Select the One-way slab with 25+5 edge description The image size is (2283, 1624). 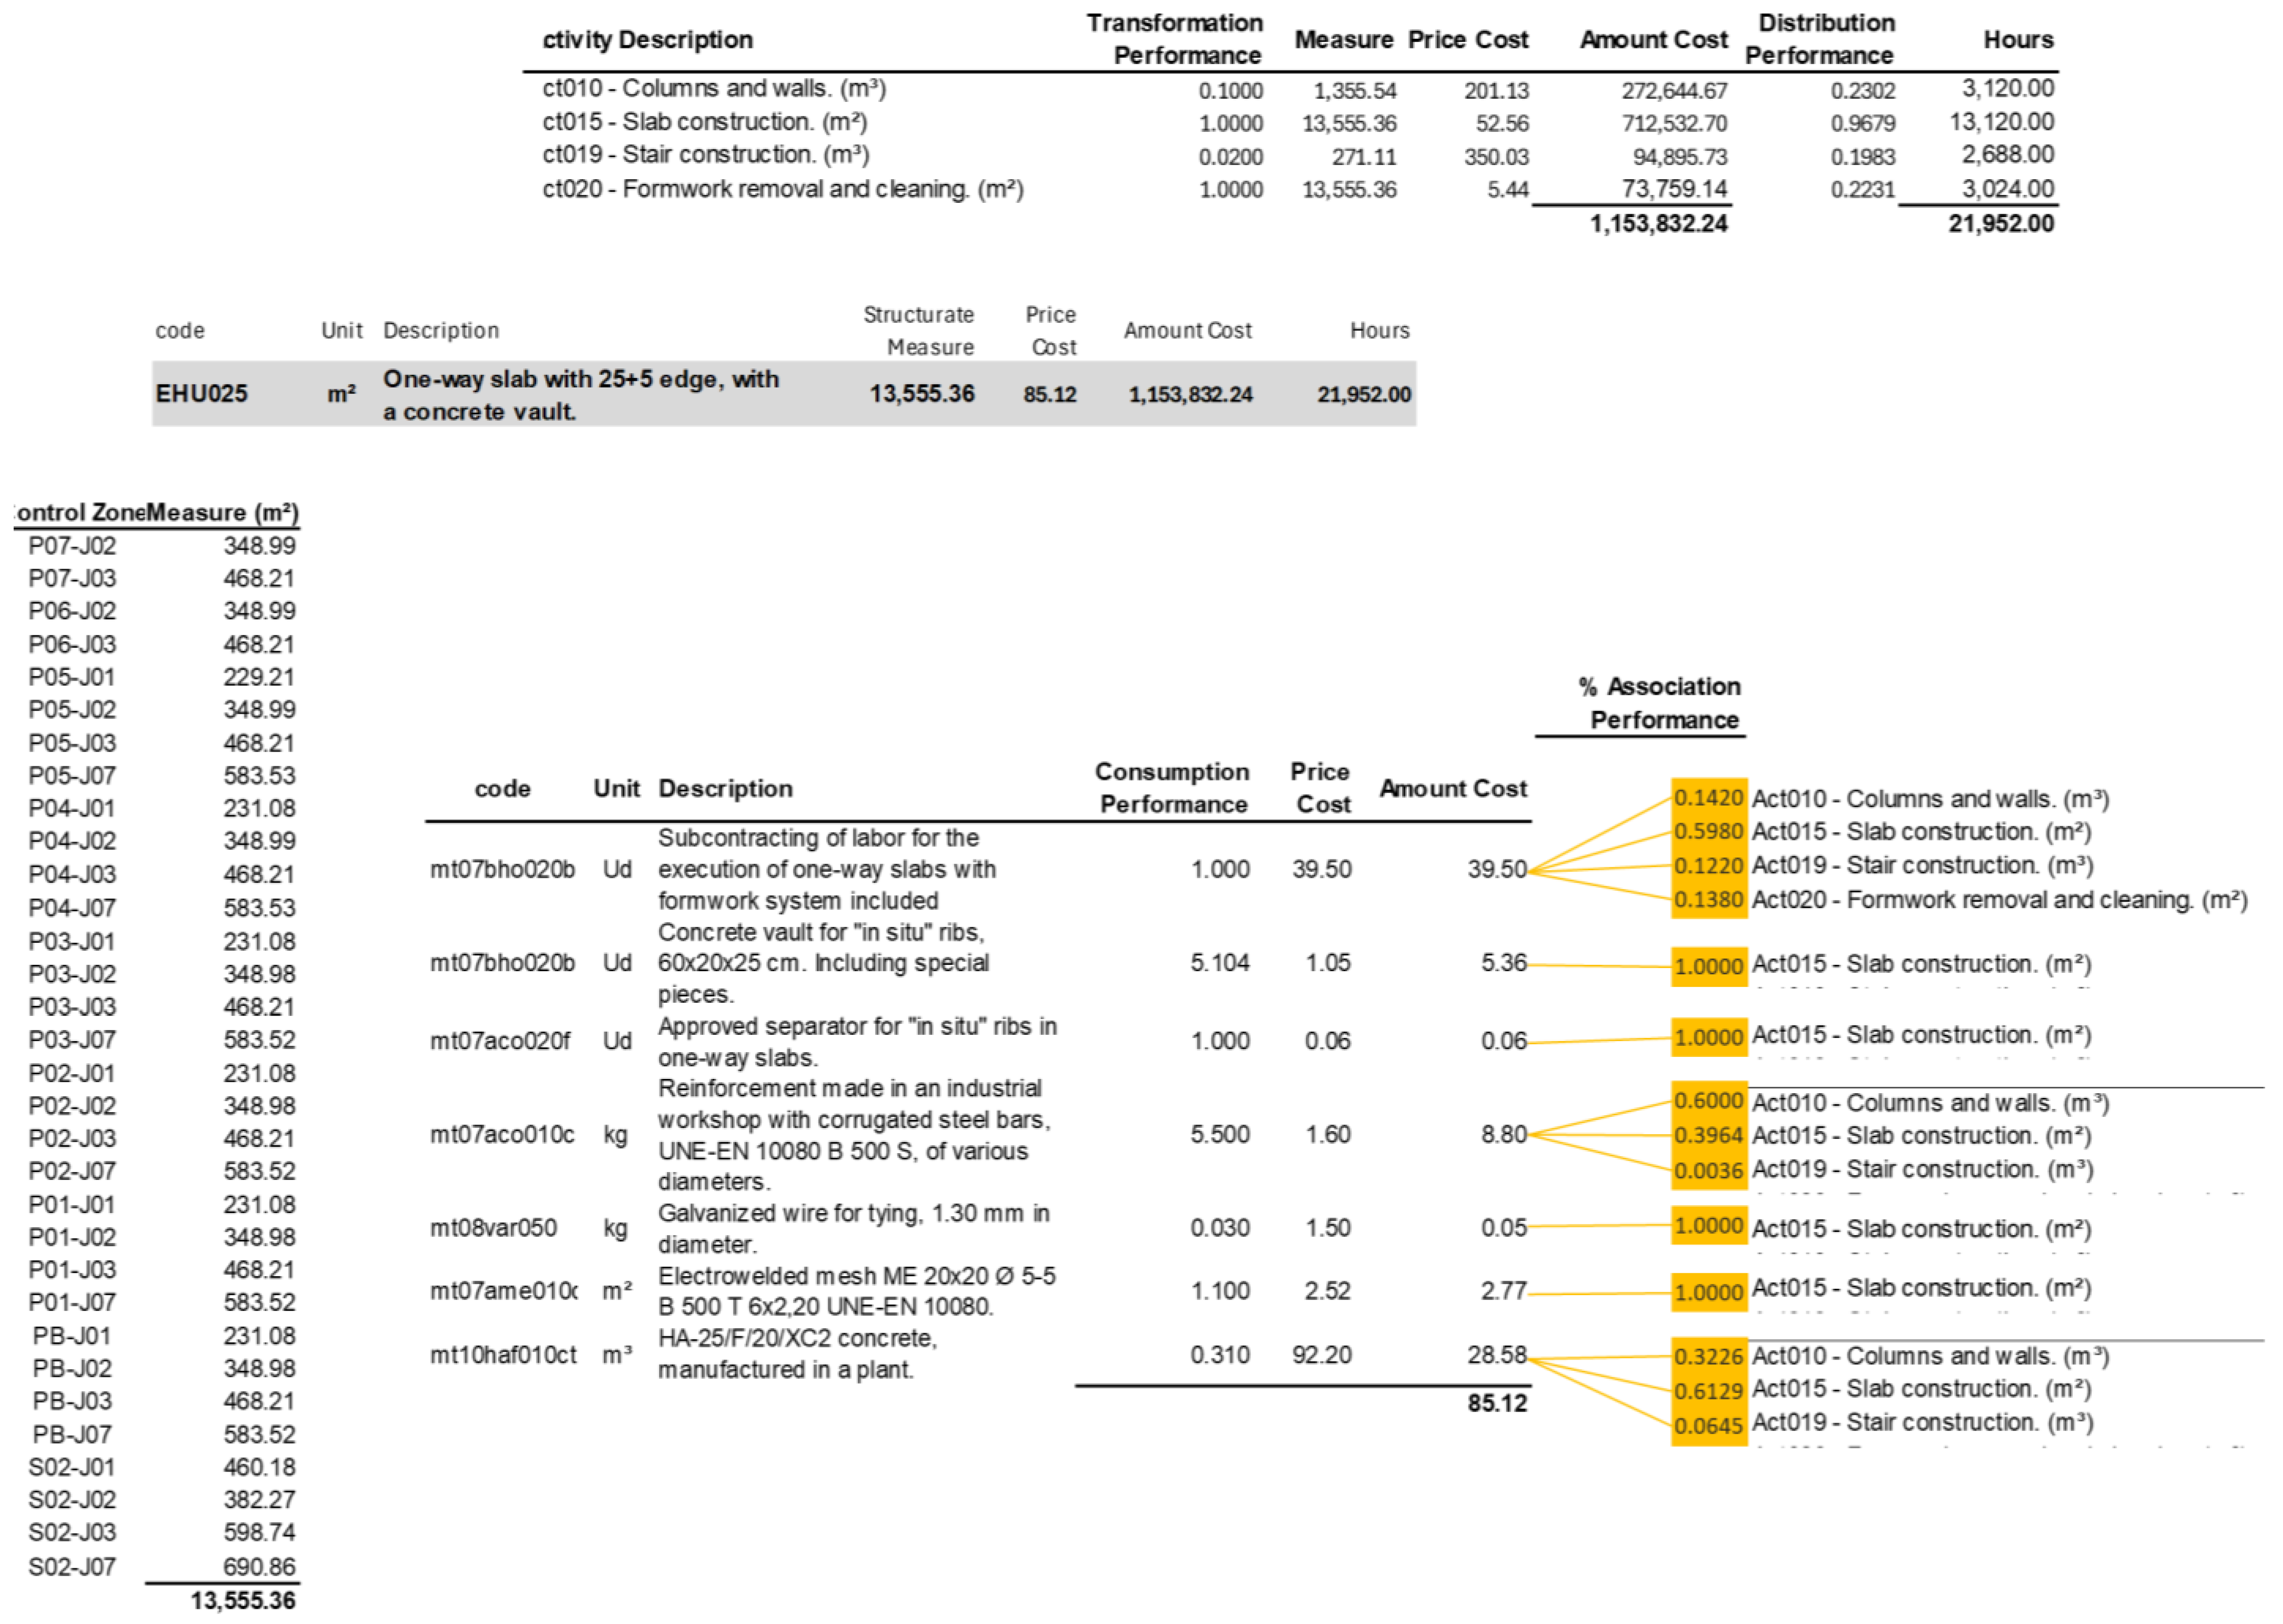point(580,395)
